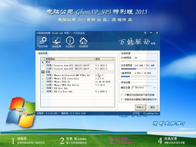The image size is (196, 147).
Task: Click the 声卡 speaker category icon
Action: tap(43, 62)
